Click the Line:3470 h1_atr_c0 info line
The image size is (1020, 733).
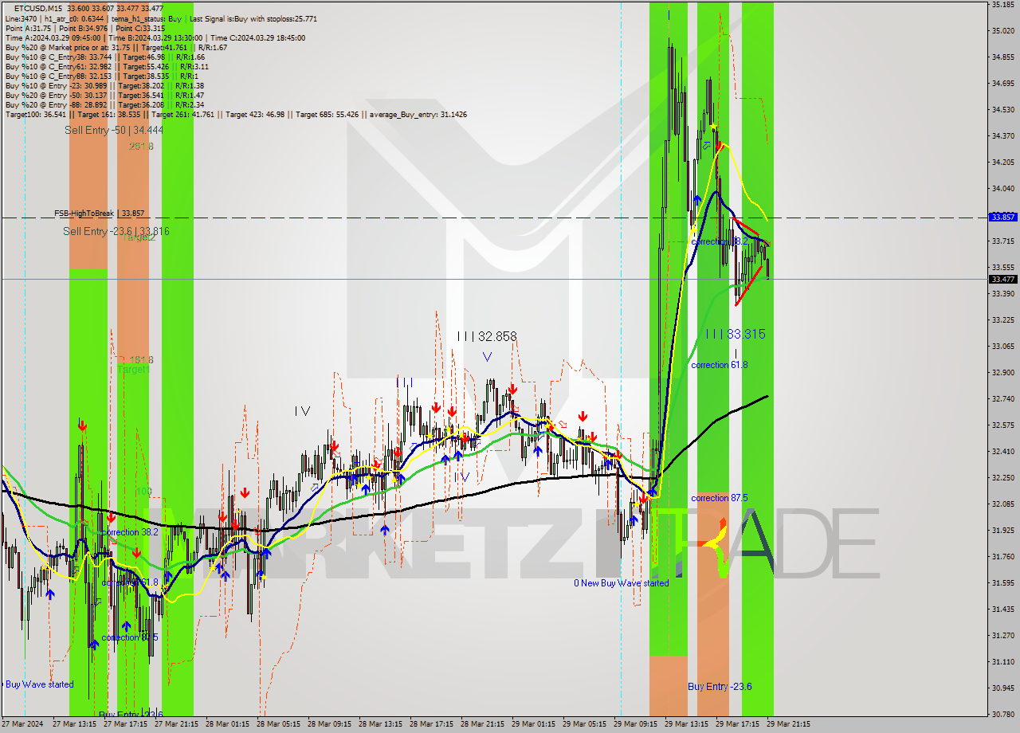160,18
